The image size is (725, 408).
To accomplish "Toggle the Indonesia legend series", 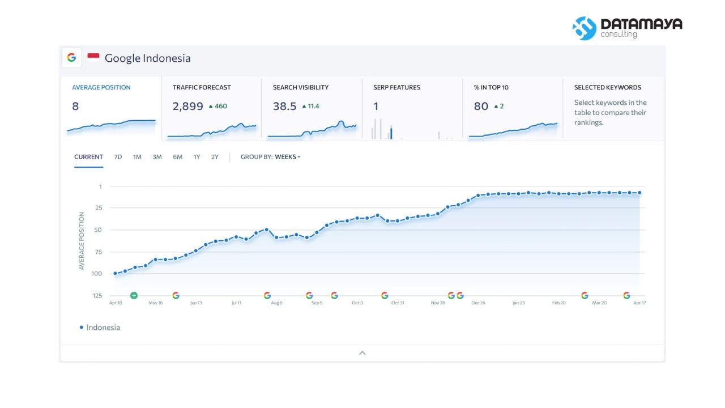I will click(100, 328).
